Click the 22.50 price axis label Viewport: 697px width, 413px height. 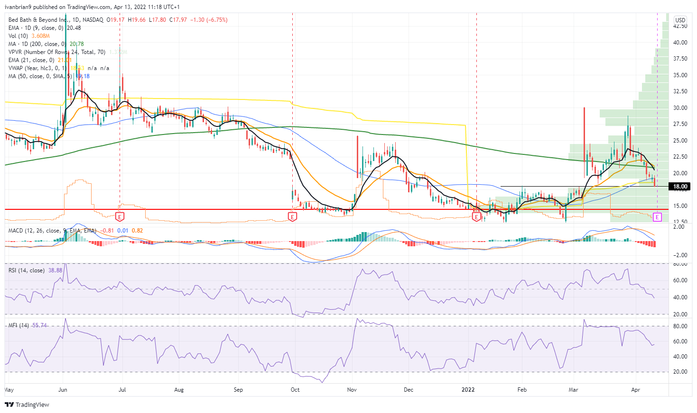(x=680, y=157)
